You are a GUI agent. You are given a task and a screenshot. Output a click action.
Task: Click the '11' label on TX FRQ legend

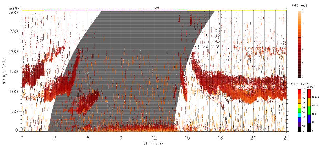(x=303, y=121)
